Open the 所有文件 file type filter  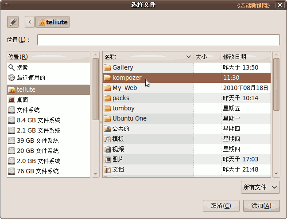(x=260, y=187)
